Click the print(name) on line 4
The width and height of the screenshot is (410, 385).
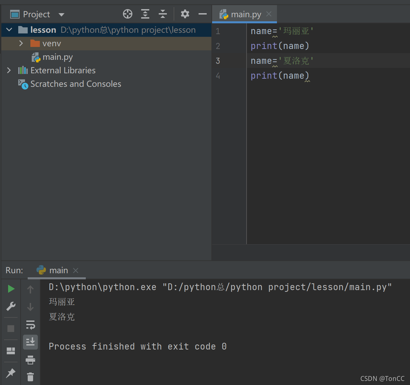[280, 76]
